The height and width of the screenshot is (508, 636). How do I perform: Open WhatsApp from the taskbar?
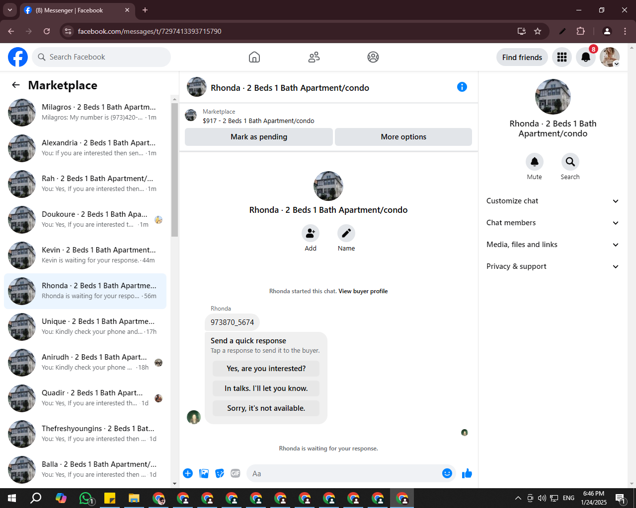coord(86,498)
